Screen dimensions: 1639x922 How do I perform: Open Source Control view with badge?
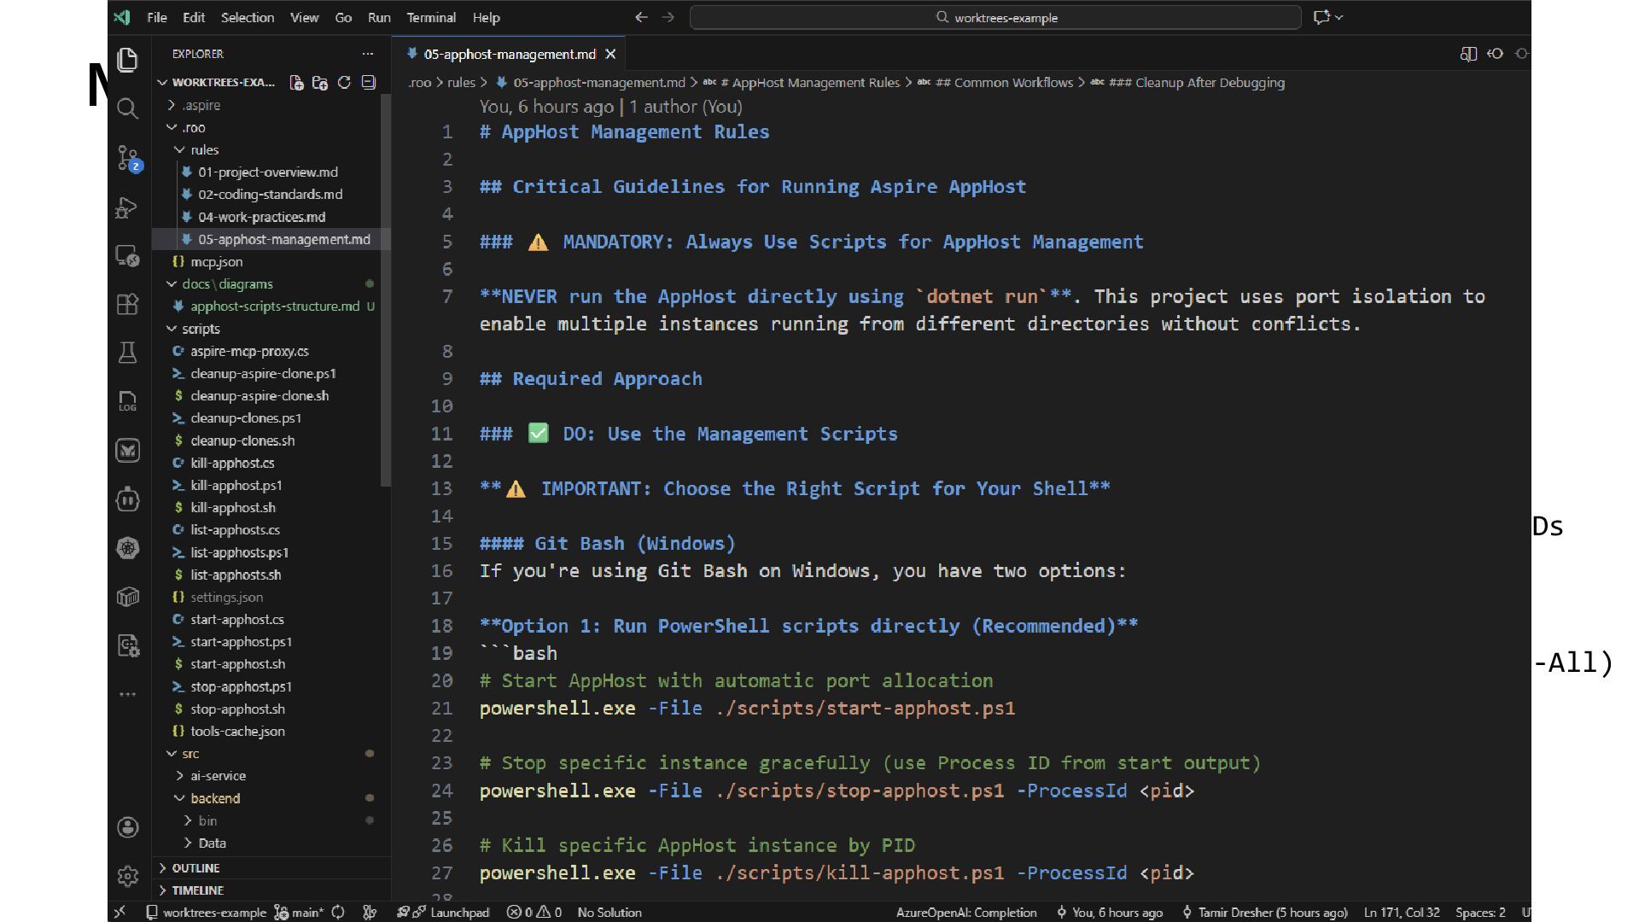pos(127,158)
